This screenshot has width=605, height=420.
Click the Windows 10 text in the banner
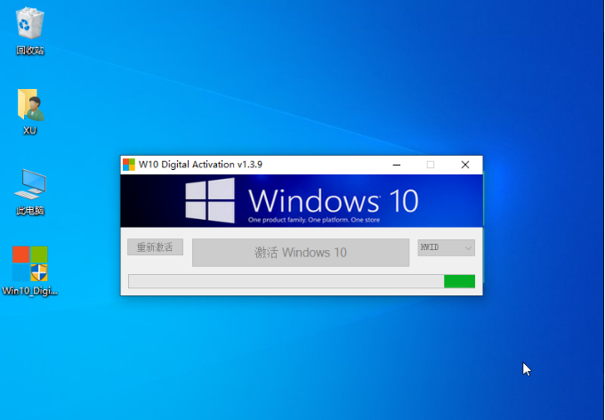click(x=333, y=199)
